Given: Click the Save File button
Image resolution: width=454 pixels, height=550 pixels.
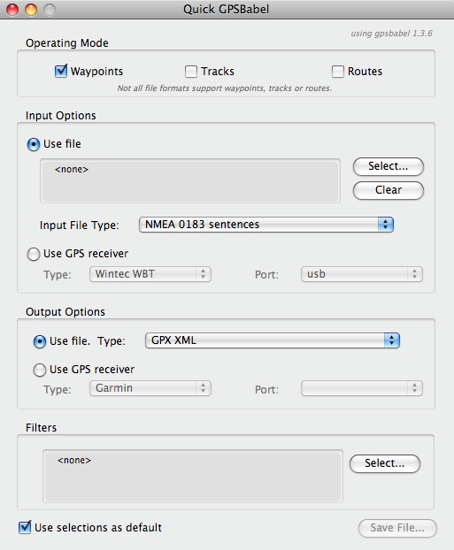Looking at the screenshot, I should point(397,528).
